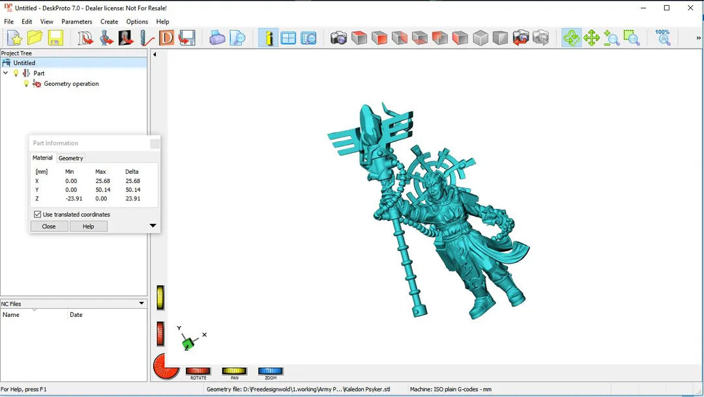Open the Parameters menu
Viewport: 704px width, 397px height.
point(77,21)
